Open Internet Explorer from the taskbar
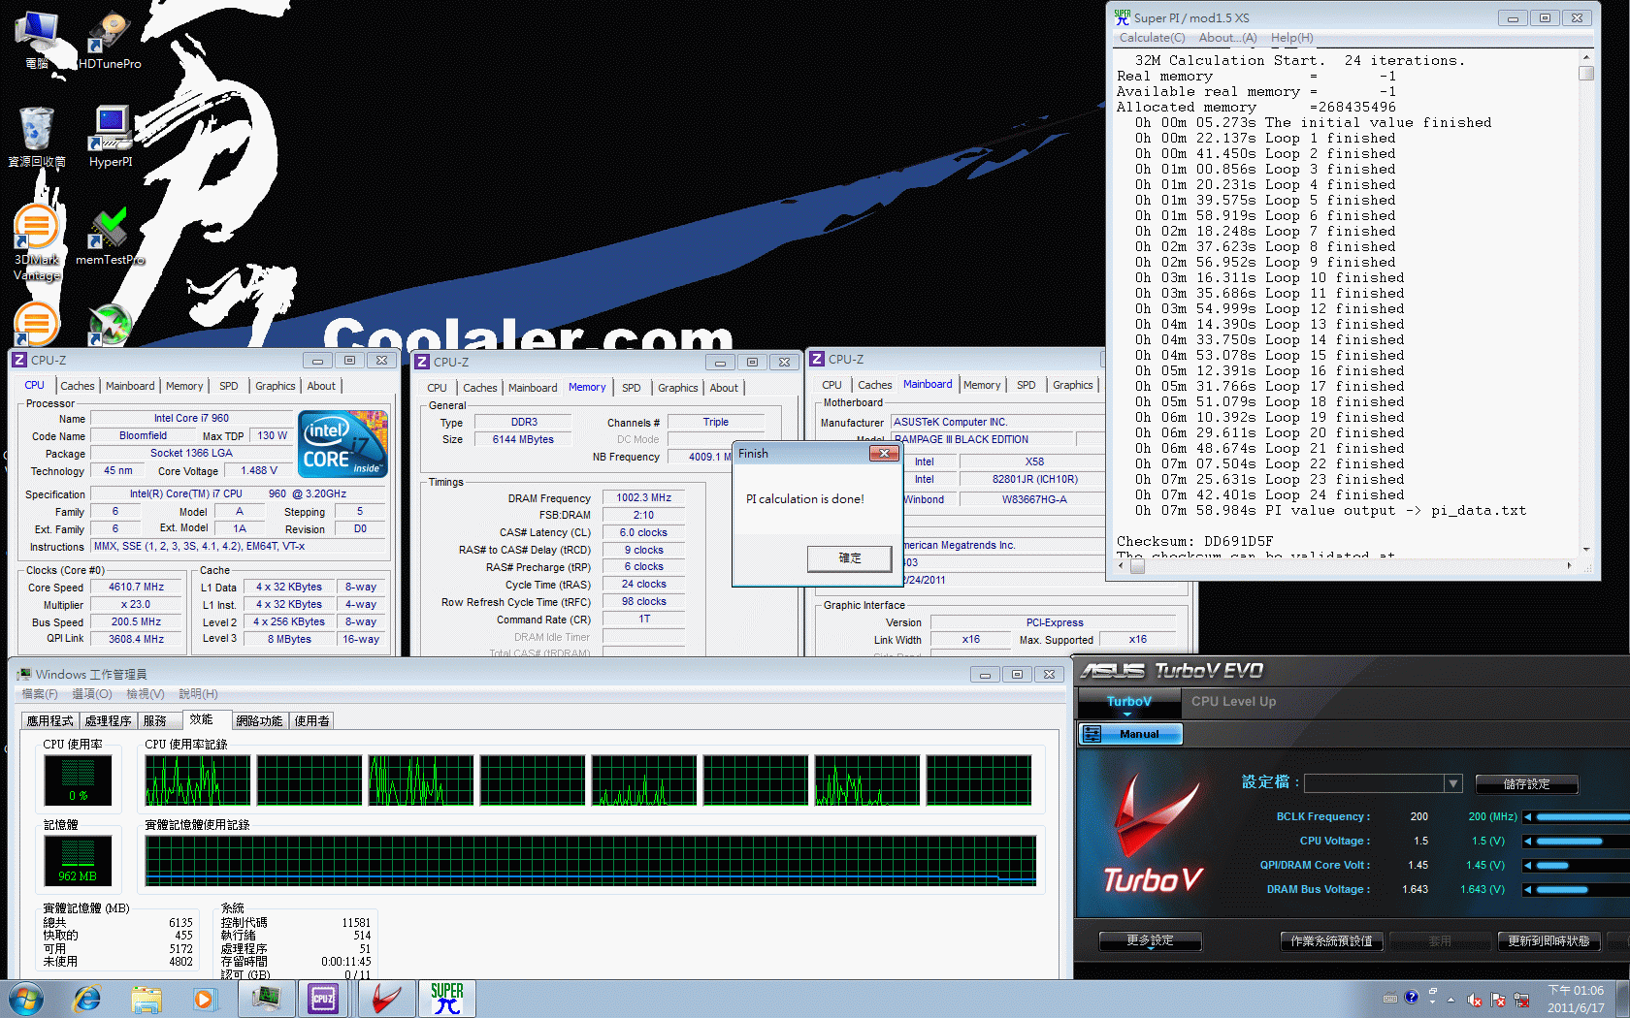Screen dimensions: 1630x1018 [x=87, y=999]
